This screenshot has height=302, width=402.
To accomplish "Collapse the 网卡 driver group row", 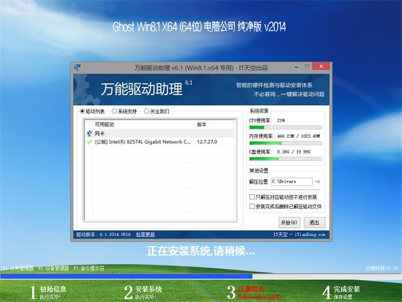I will [99, 133].
